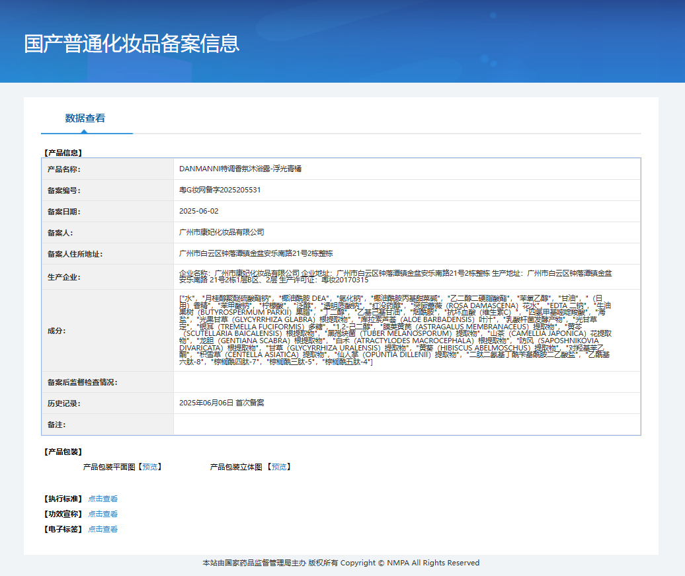Click the ingredients list text
This screenshot has height=576, width=685.
(395, 331)
